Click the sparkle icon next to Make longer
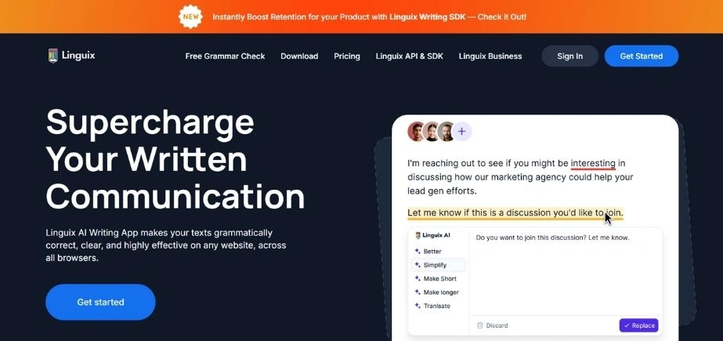The image size is (723, 341). pos(418,292)
